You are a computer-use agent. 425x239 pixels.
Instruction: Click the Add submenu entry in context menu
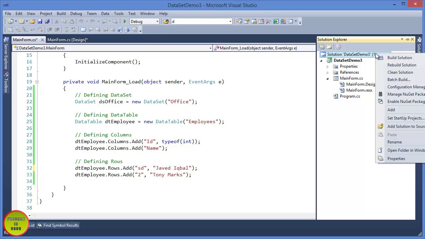click(391, 110)
